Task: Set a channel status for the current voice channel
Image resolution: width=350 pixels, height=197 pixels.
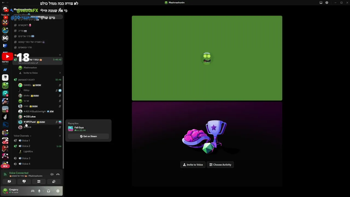Action: tap(28, 63)
